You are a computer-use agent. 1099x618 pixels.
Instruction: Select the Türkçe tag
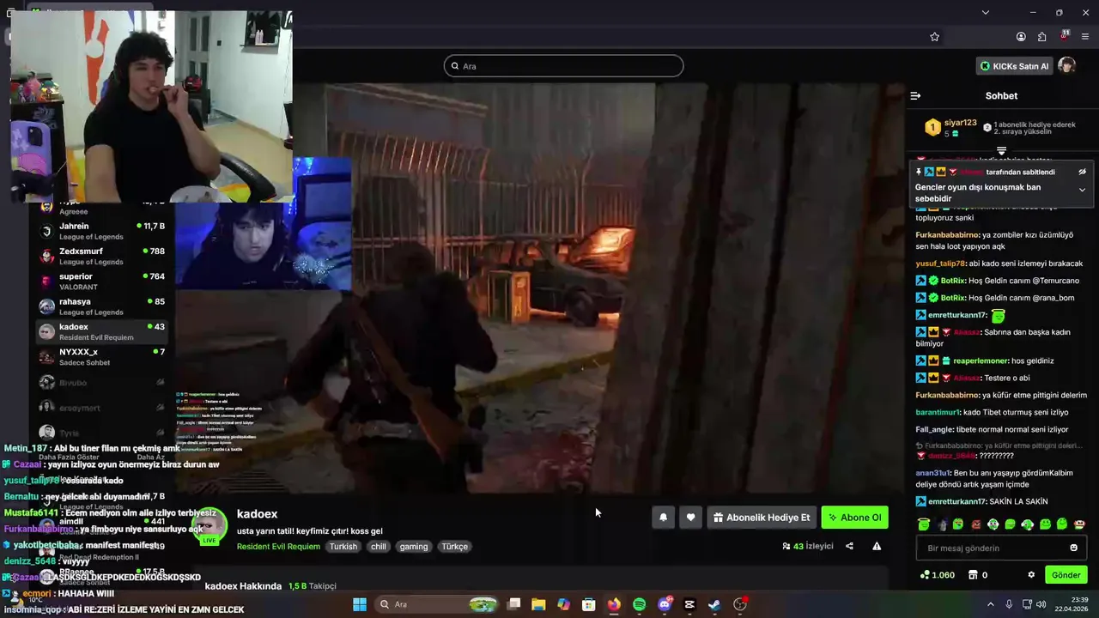point(454,547)
